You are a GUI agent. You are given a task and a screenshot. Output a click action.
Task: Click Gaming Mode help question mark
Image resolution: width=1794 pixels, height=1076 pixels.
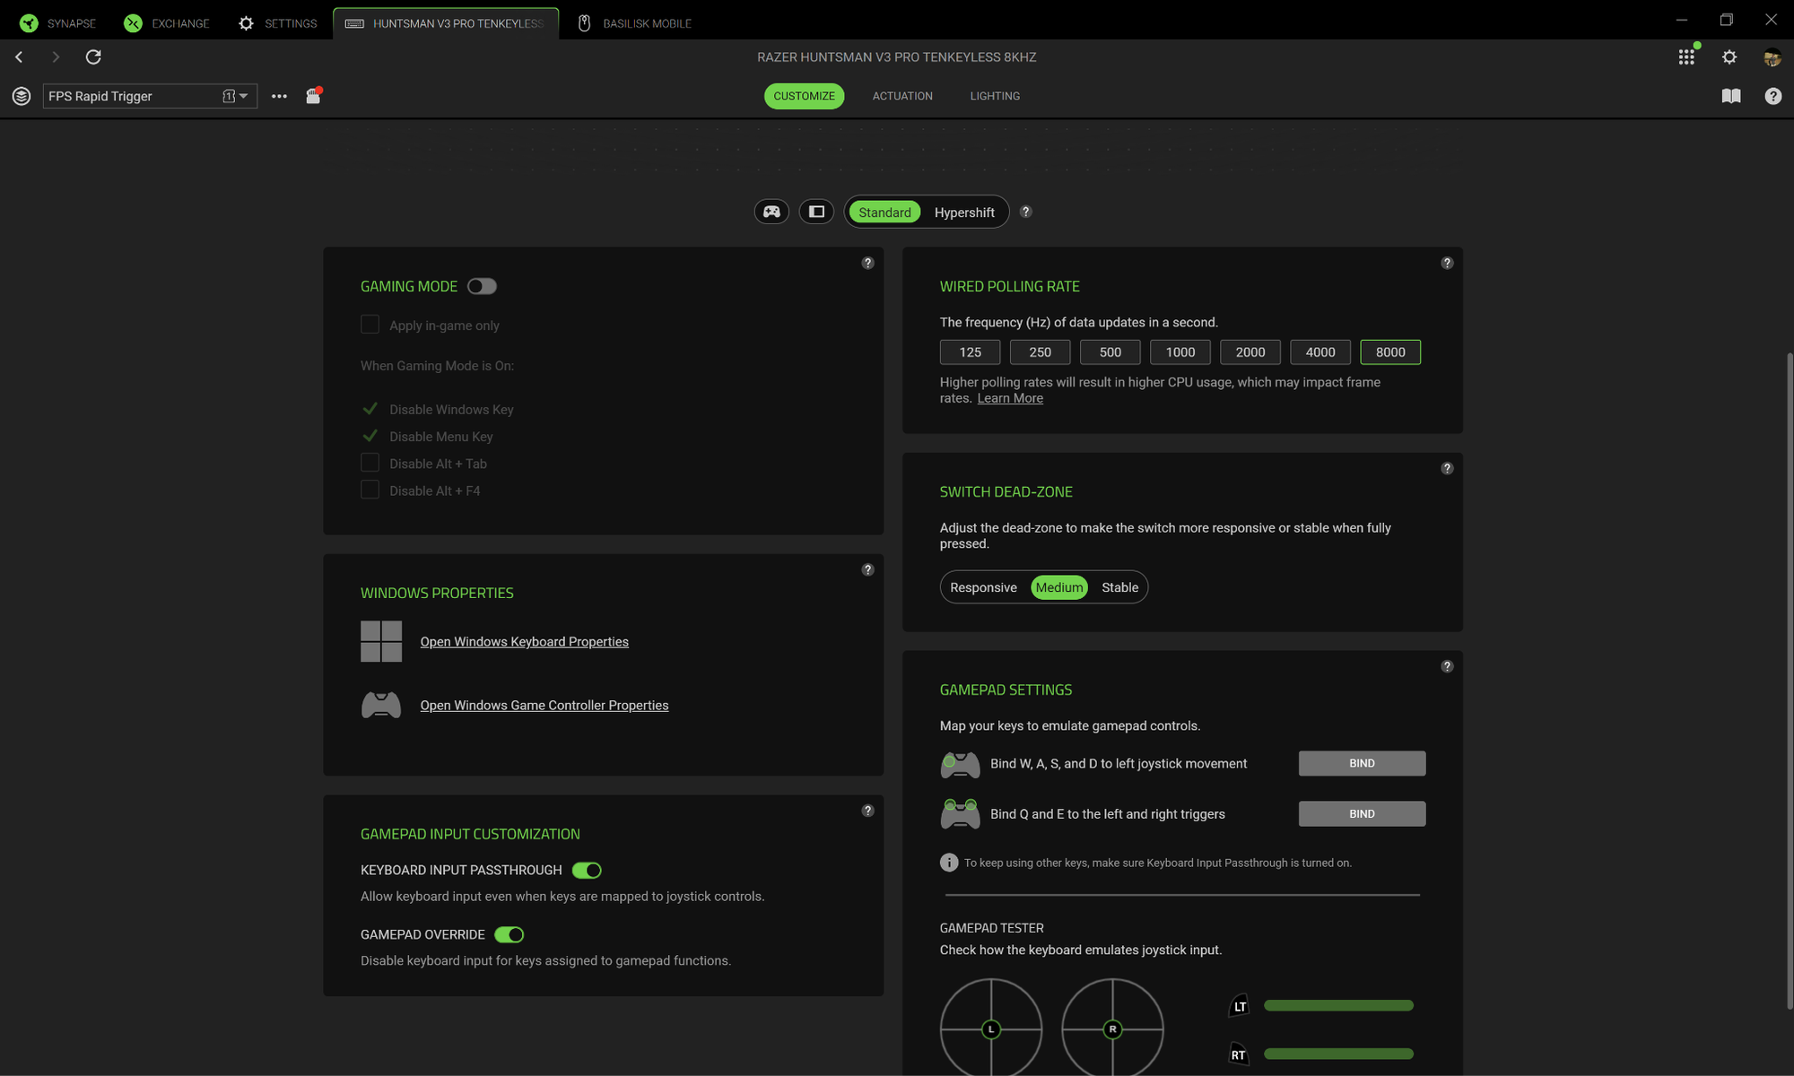[867, 263]
